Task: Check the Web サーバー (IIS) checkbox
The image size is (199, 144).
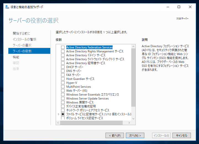Action: 63,91
